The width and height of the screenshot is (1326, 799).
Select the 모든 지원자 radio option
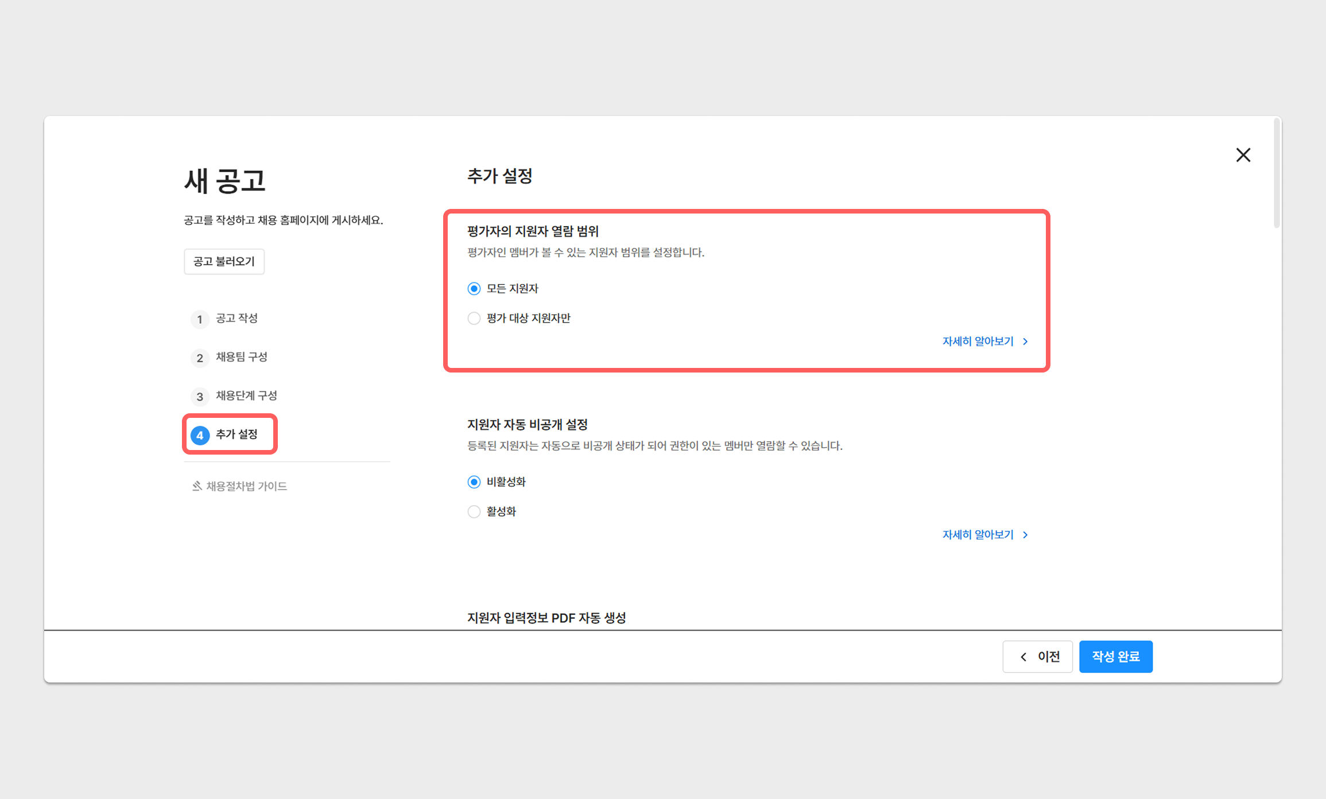click(x=474, y=289)
